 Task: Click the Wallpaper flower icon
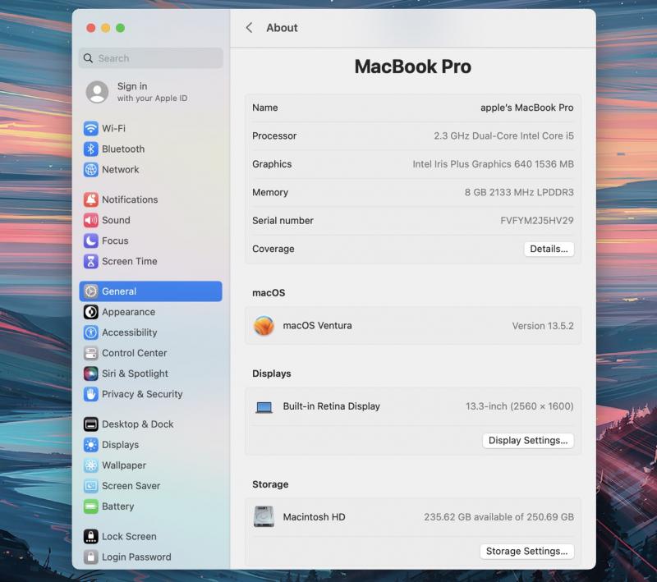(x=91, y=465)
